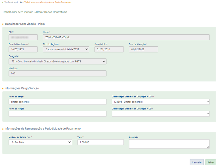This screenshot has width=218, height=167.
Task: Open the empty CBO dropdown for função
Action: (160, 114)
